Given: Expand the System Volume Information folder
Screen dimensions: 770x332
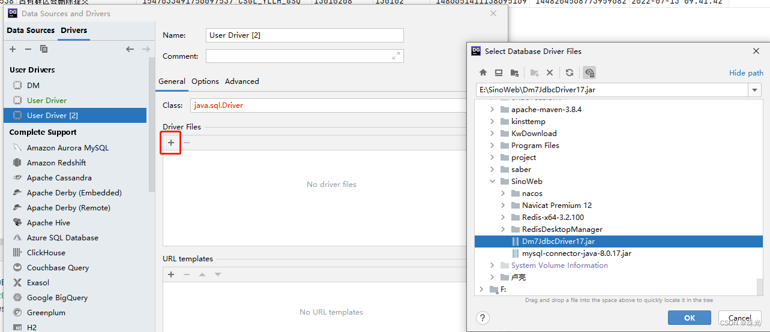Looking at the screenshot, I should coord(492,265).
